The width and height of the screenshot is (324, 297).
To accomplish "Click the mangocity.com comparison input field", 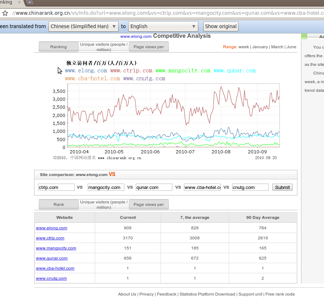I will tap(106, 187).
